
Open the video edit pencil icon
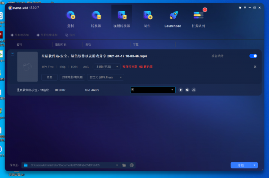[194, 90]
